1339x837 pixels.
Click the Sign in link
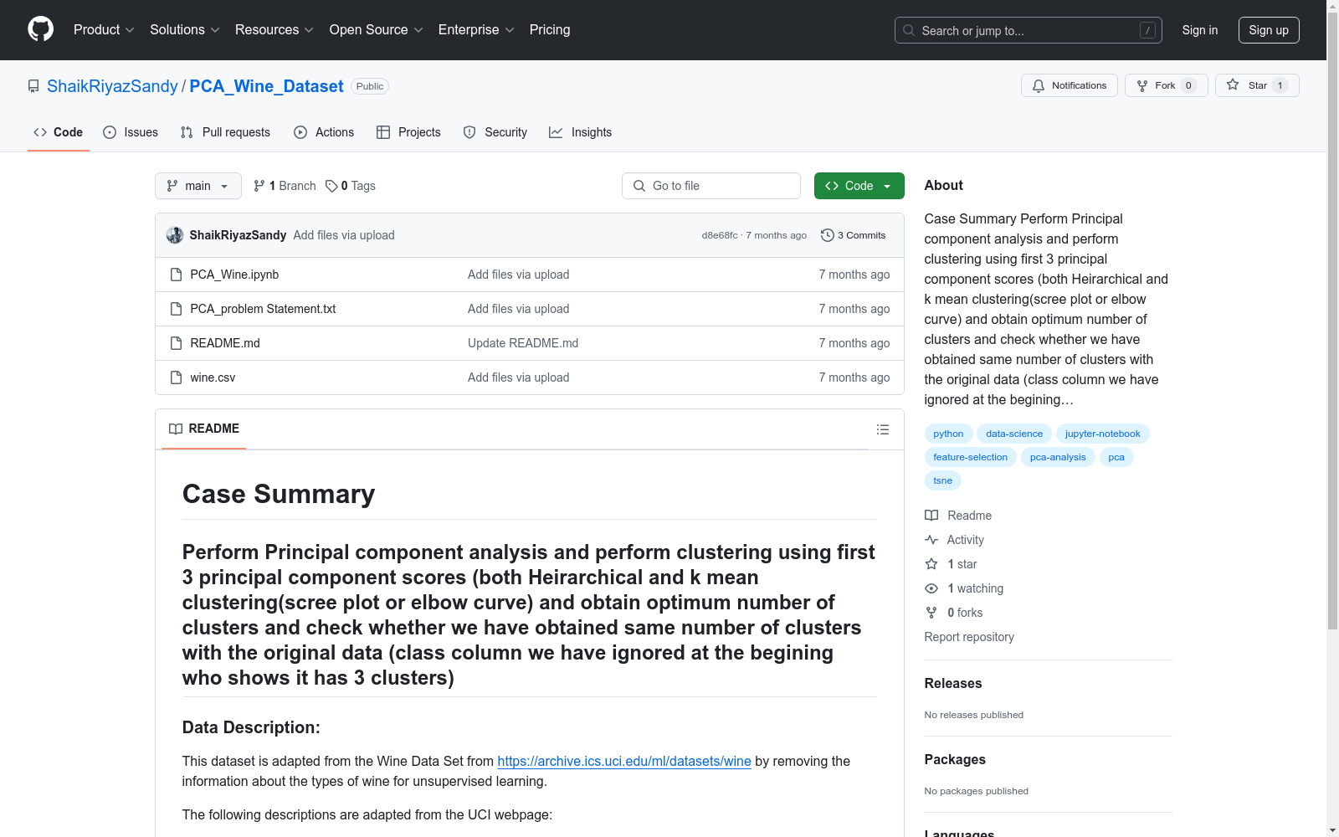point(1200,30)
